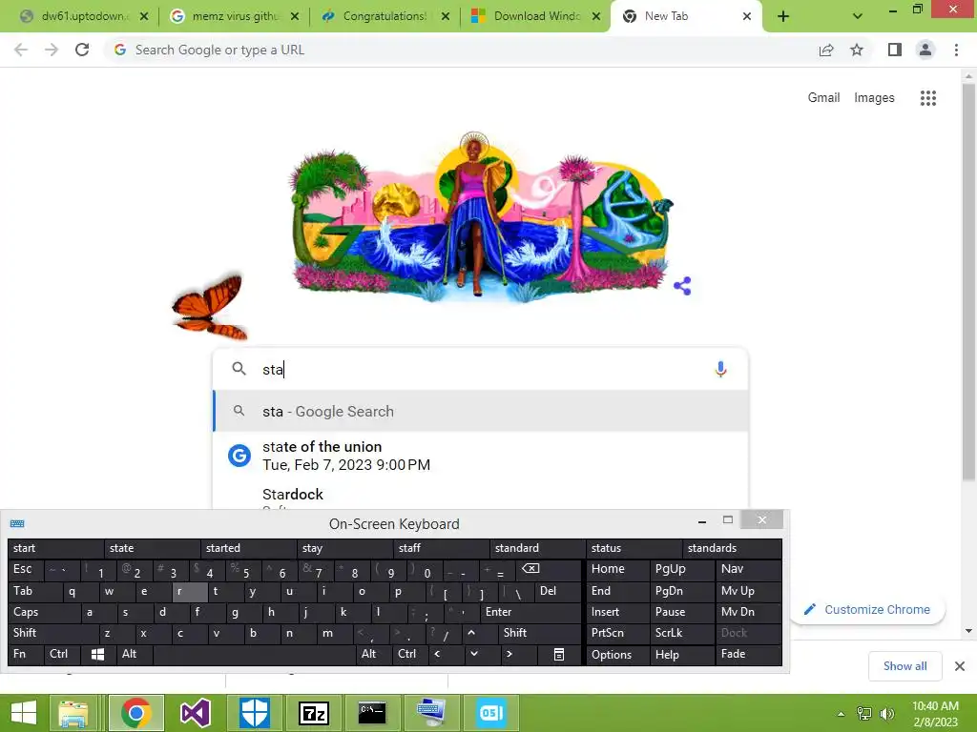Toggle the left Shift key on On-Screen Keyboard
Viewport: 977px width, 732px height.
53,633
